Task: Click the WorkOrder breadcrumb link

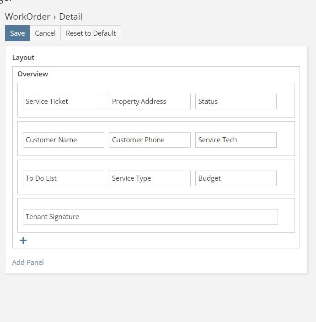Action: (x=27, y=17)
